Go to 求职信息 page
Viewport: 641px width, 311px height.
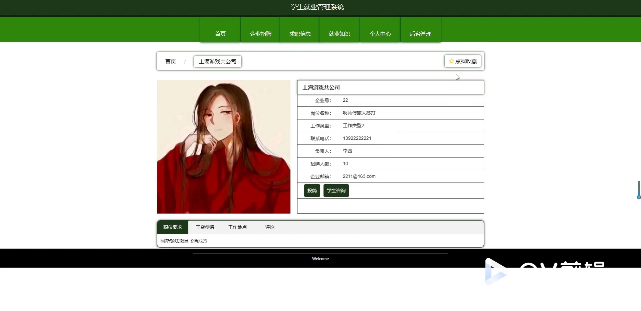tap(300, 29)
